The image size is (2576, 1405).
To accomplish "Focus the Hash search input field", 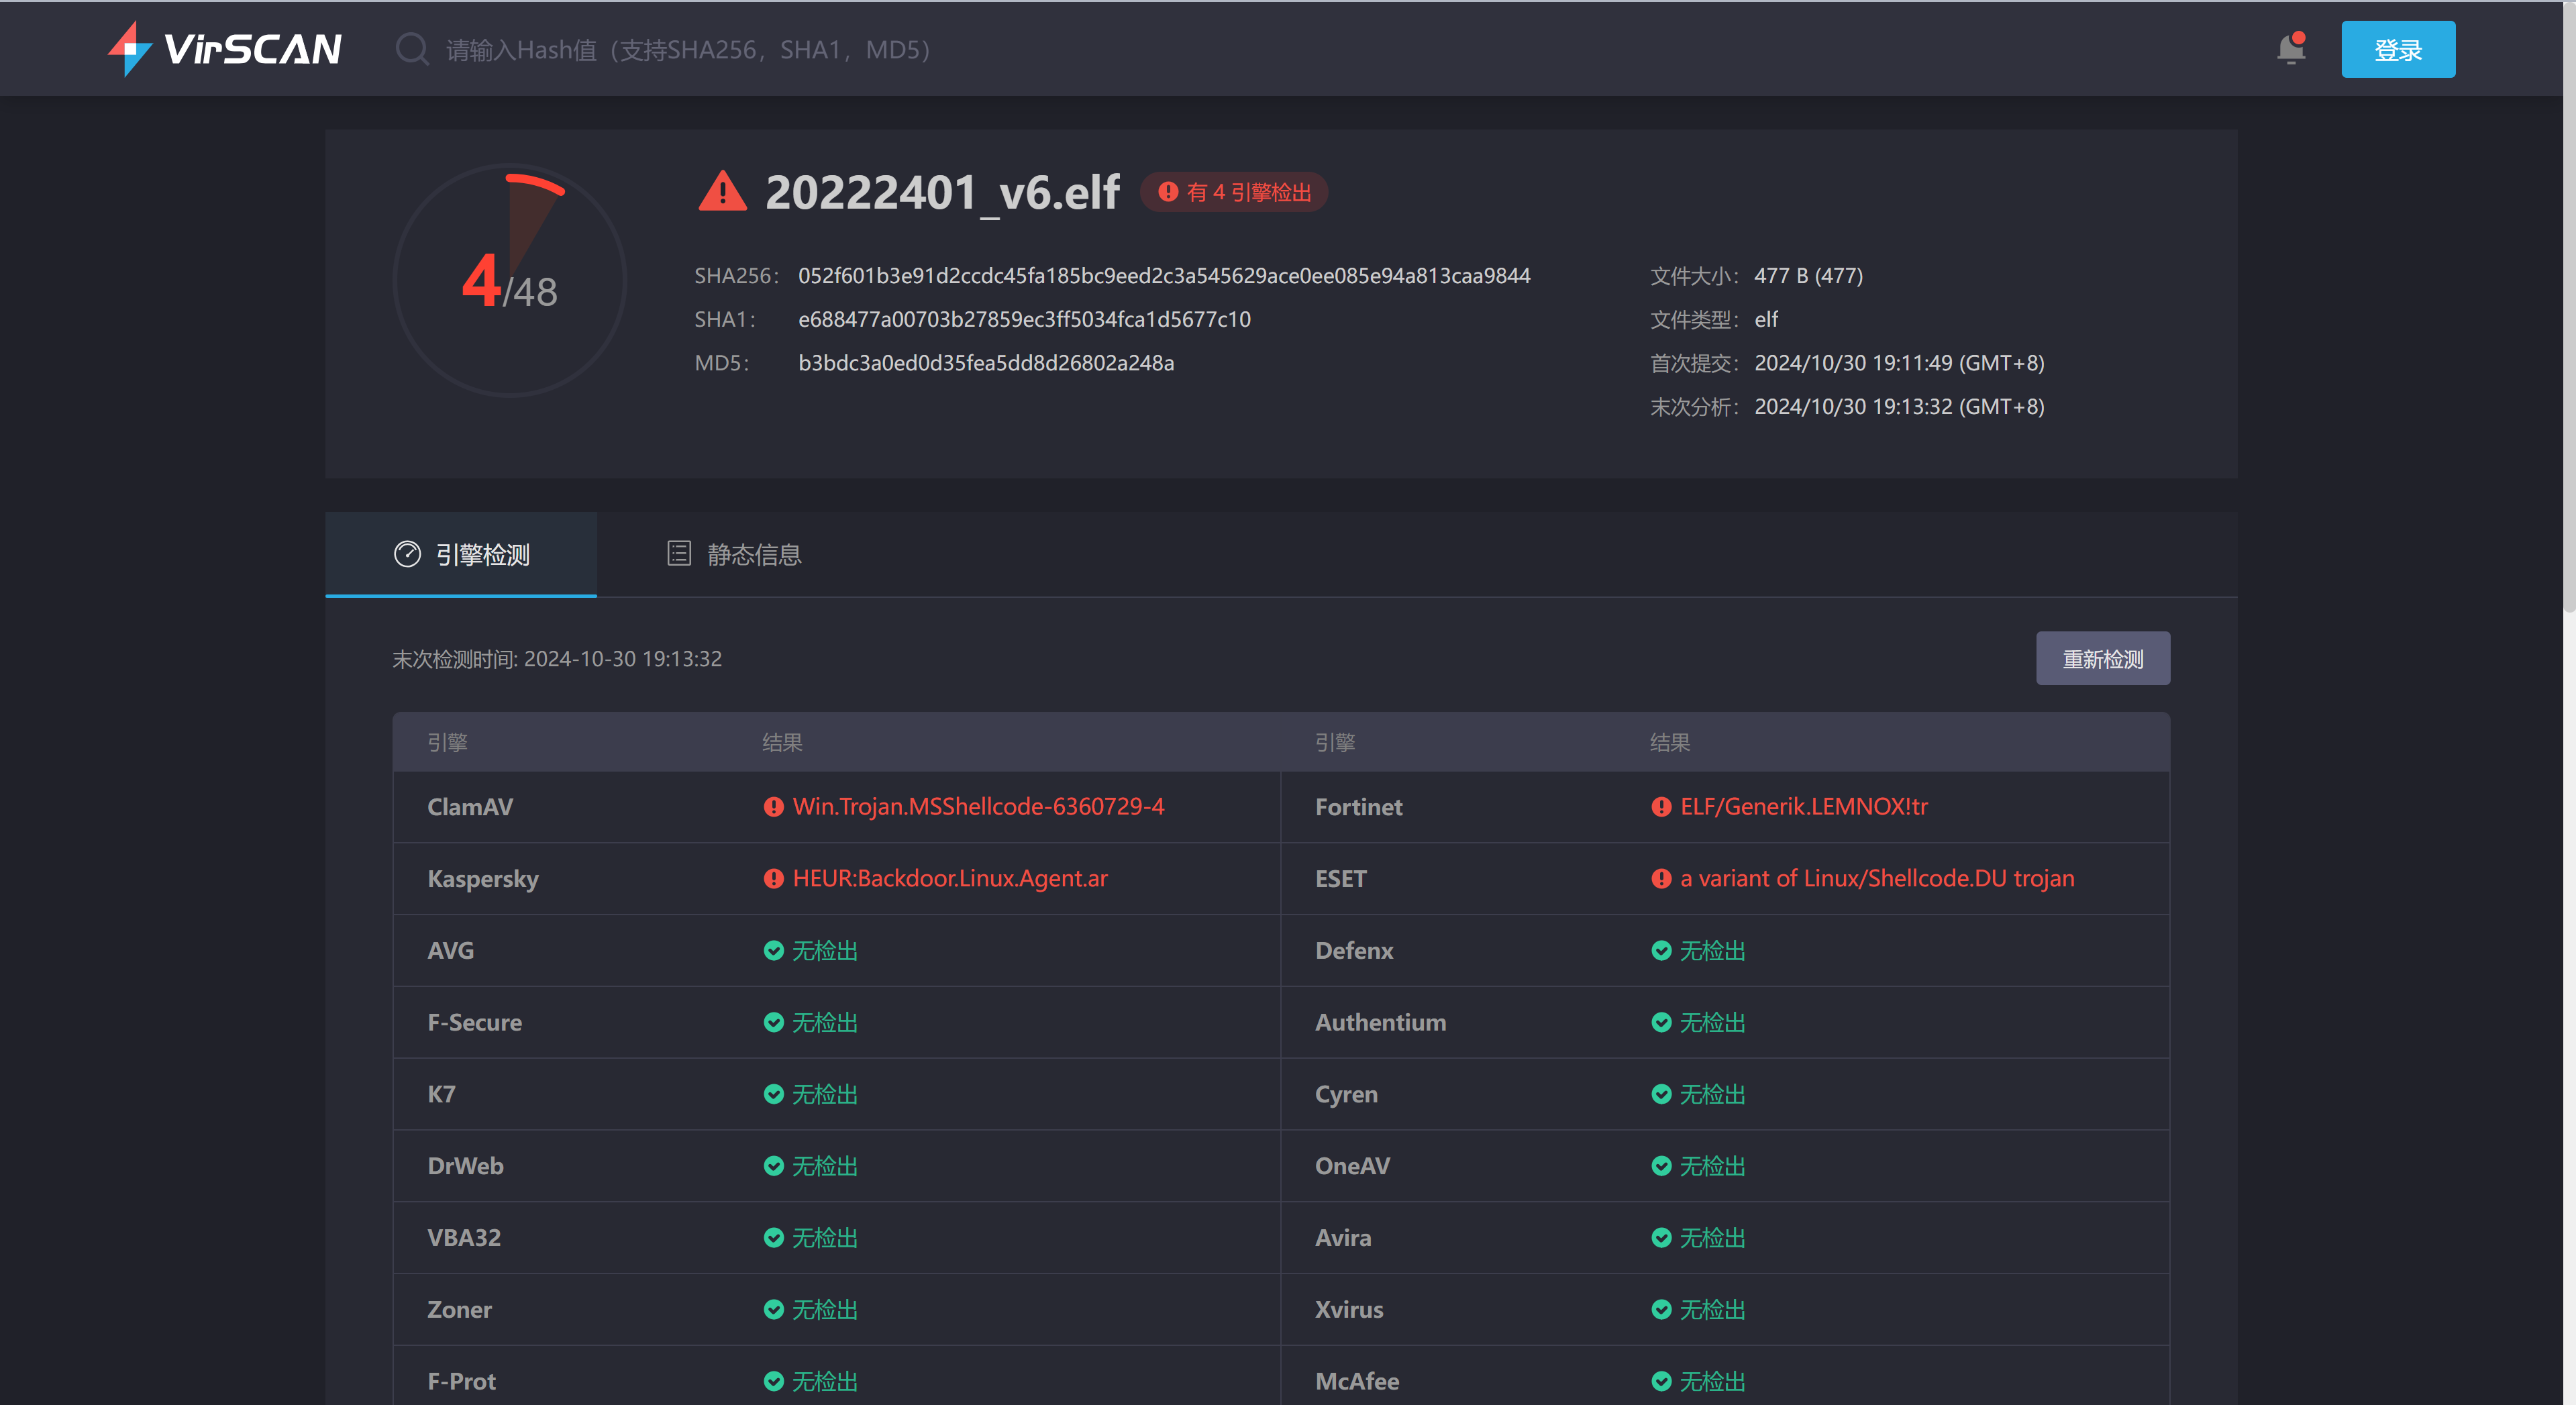I will tap(688, 50).
